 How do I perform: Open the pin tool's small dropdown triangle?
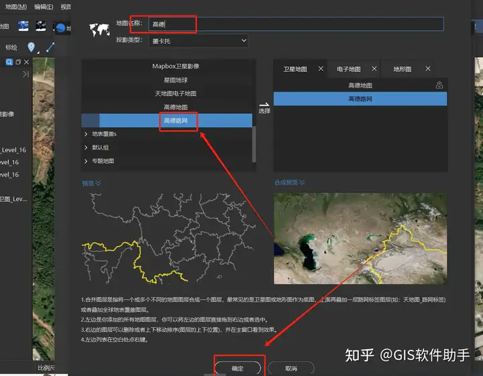[x=38, y=53]
